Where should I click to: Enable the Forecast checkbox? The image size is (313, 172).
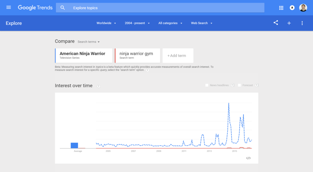click(x=239, y=85)
